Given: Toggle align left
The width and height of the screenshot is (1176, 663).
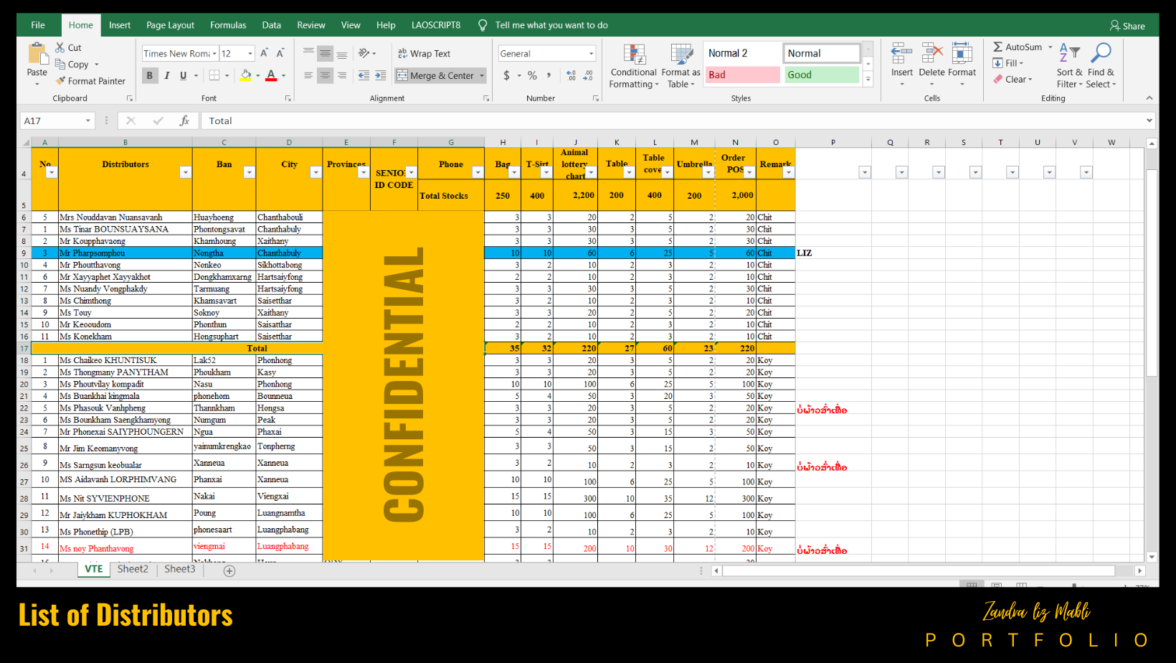Looking at the screenshot, I should 308,75.
